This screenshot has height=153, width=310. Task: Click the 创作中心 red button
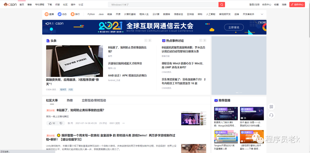coord(297,5)
